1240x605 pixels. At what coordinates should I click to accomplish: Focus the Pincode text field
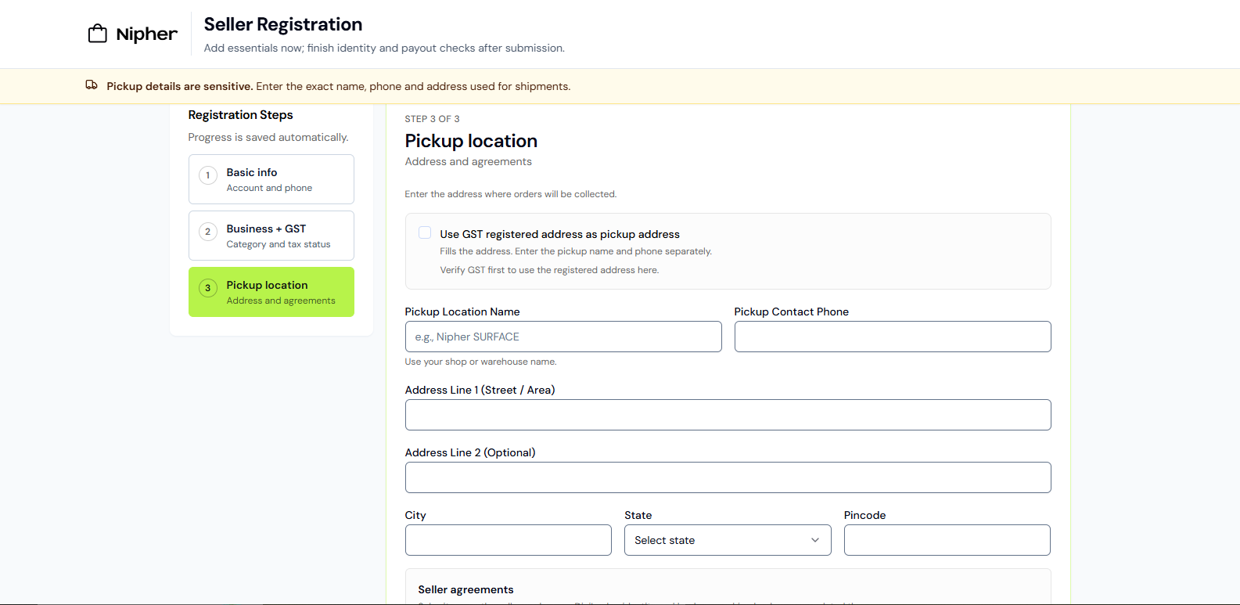(947, 540)
